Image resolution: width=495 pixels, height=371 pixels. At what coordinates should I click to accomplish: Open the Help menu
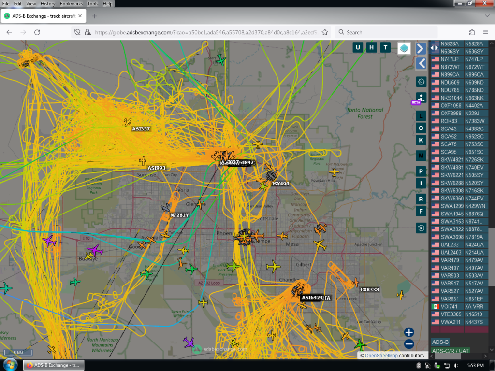pyautogui.click(x=107, y=4)
